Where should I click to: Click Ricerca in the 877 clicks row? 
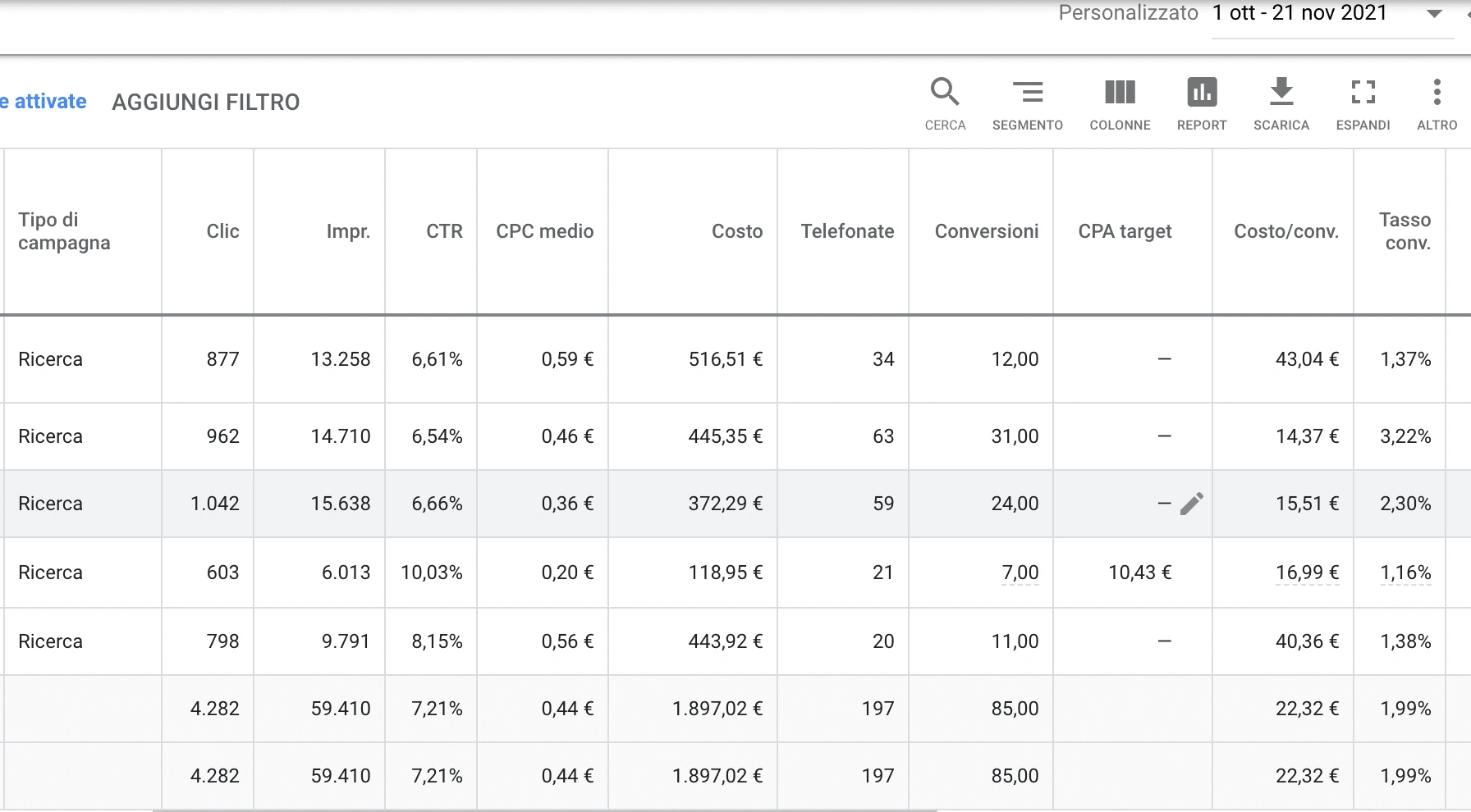click(x=50, y=359)
